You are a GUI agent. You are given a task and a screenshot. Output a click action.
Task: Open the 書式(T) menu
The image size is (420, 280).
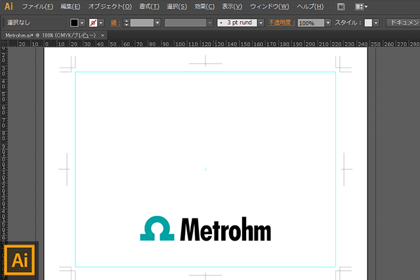point(149,7)
